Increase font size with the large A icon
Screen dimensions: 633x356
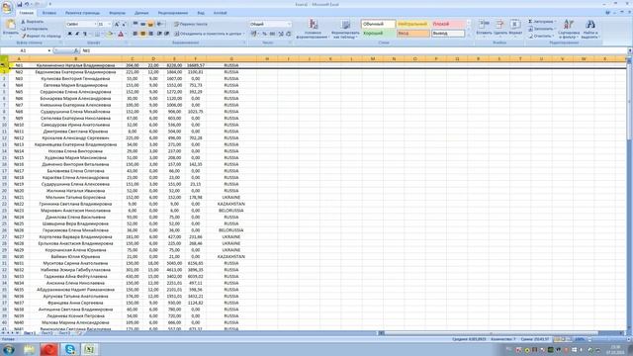click(117, 24)
